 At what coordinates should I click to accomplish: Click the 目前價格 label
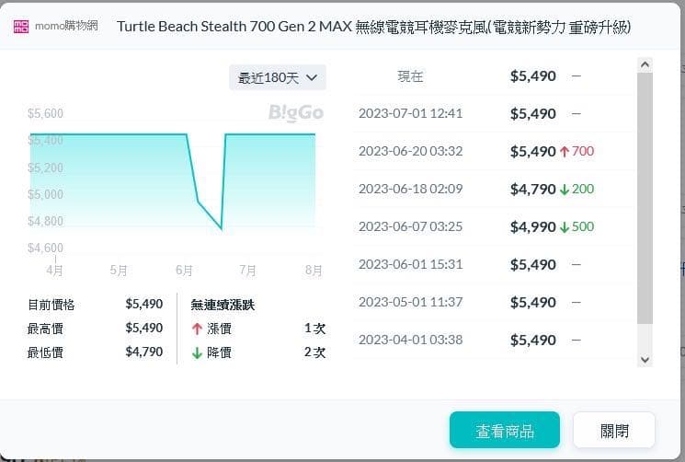coord(51,305)
